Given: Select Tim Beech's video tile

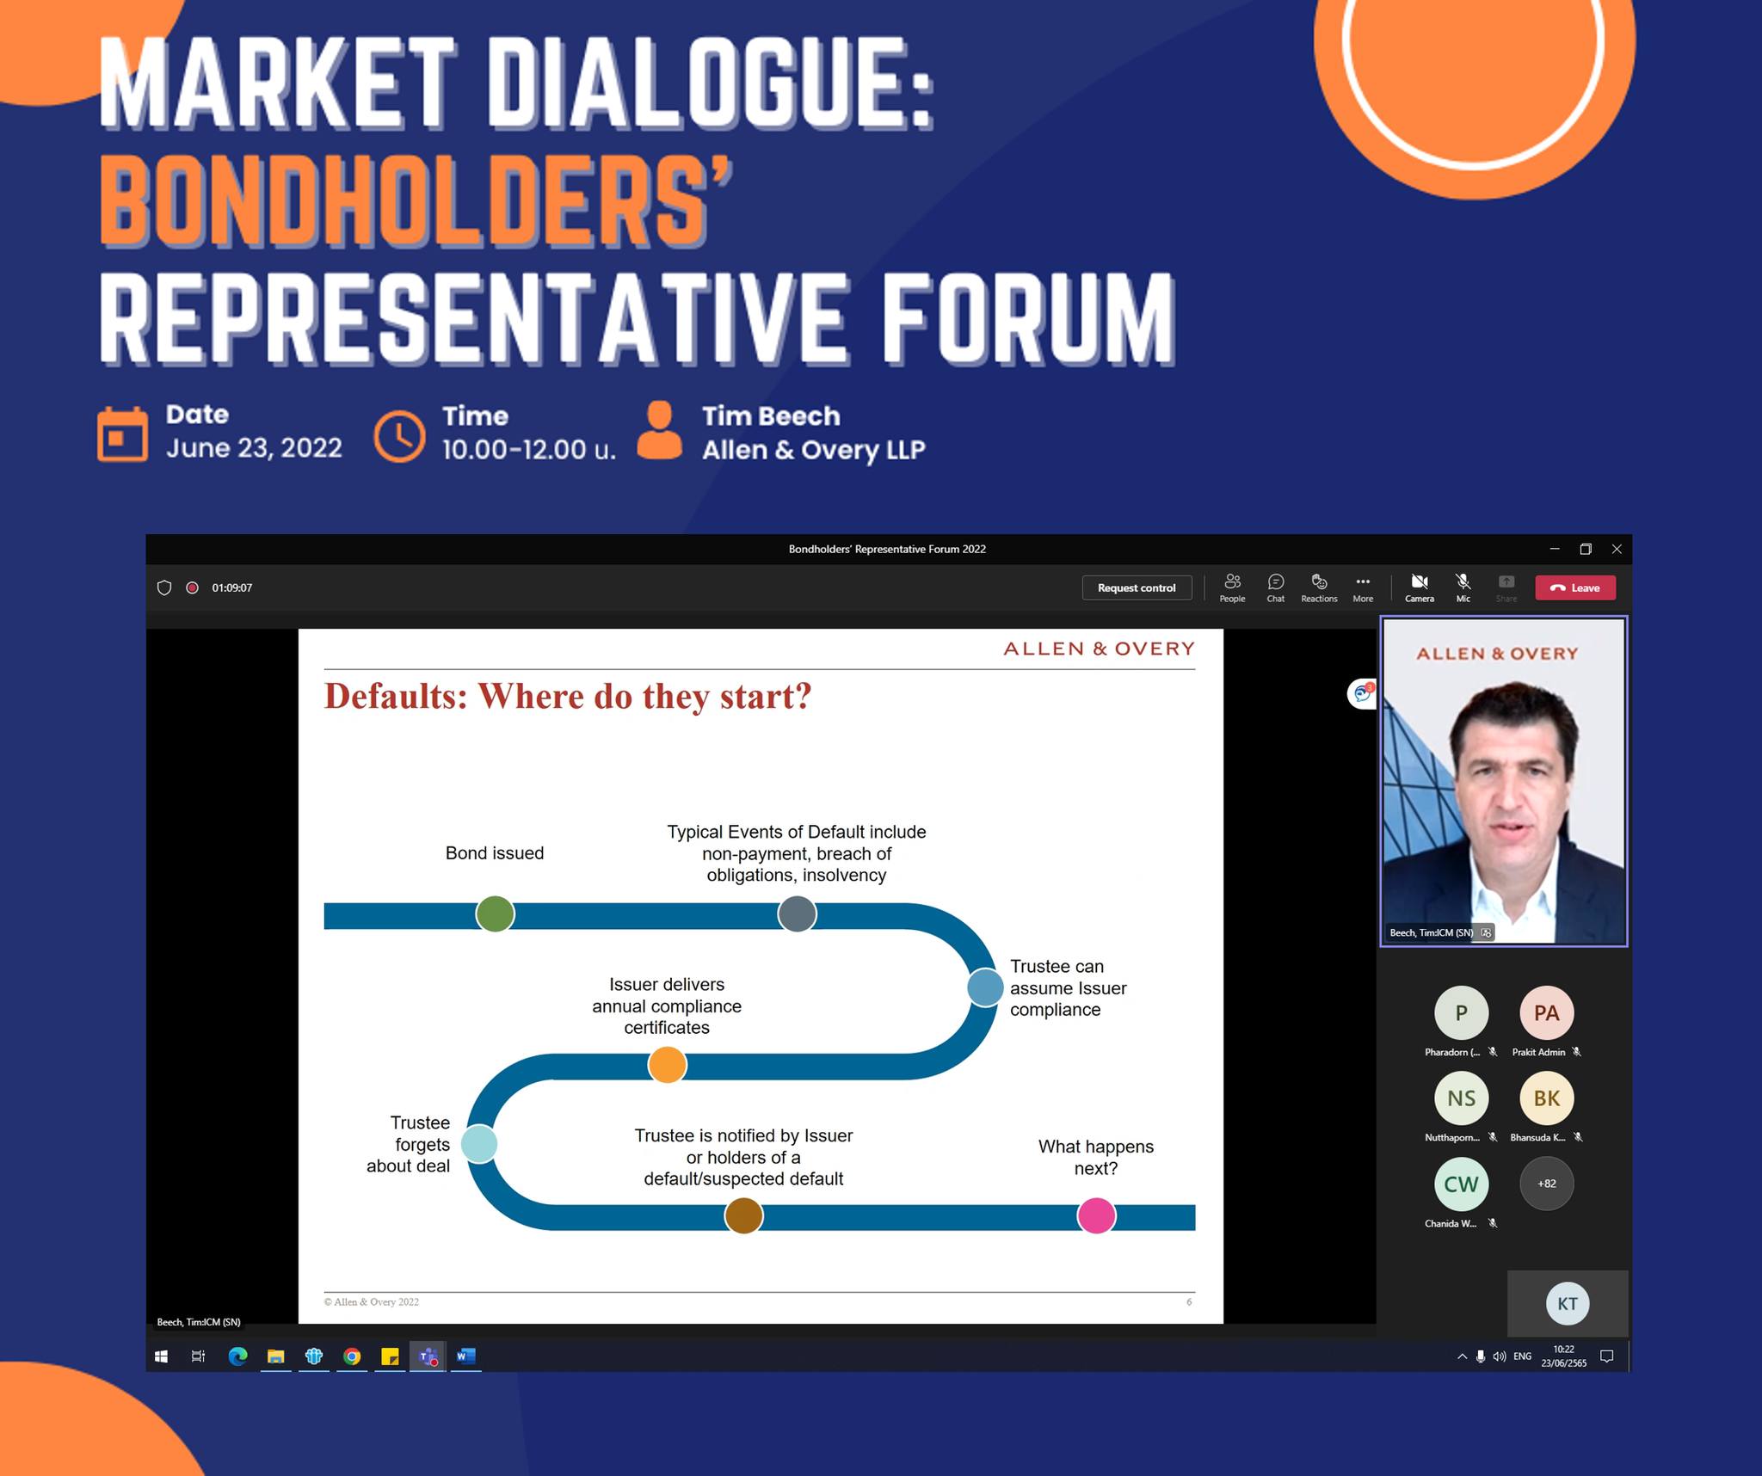Looking at the screenshot, I should coord(1503,781).
